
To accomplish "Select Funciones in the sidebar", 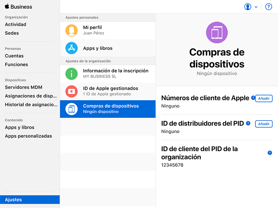I will (x=16, y=64).
